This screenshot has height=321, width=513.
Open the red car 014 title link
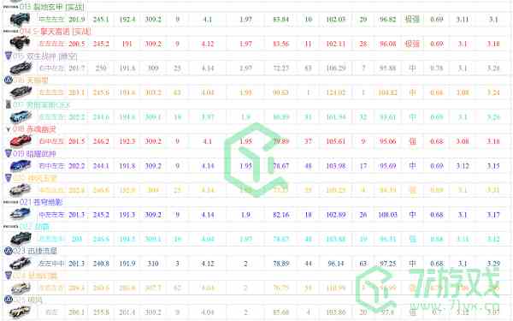(55, 32)
